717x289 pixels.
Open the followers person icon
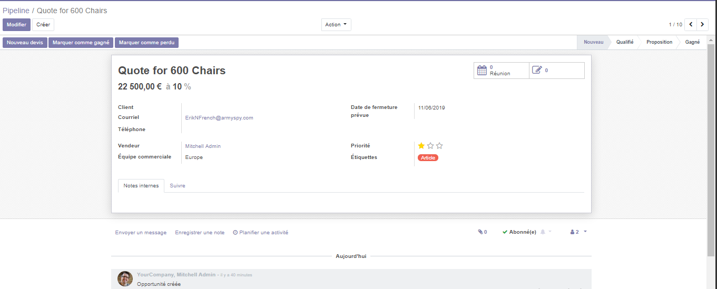[572, 232]
